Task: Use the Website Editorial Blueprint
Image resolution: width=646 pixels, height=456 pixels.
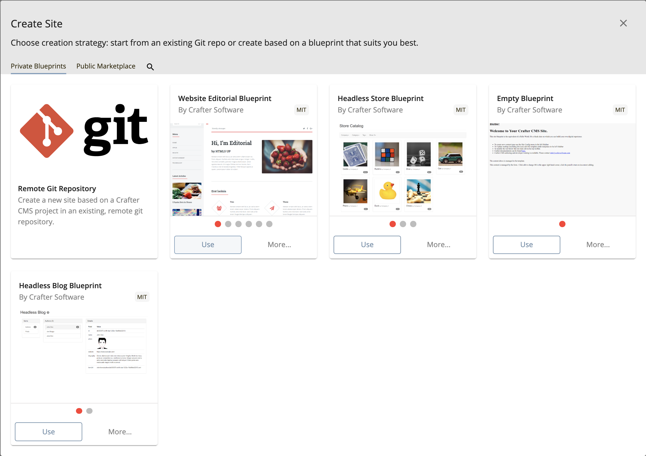Action: tap(208, 245)
